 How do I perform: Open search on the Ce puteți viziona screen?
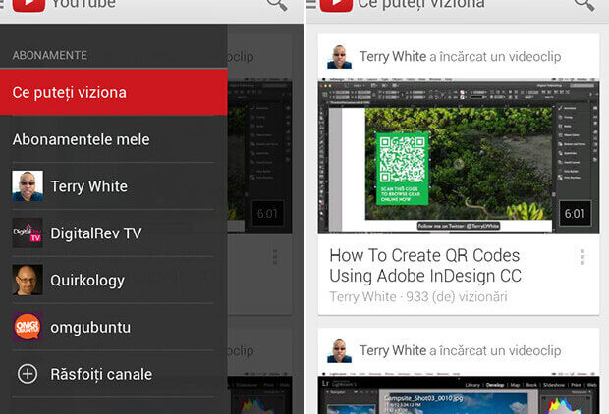583,5
